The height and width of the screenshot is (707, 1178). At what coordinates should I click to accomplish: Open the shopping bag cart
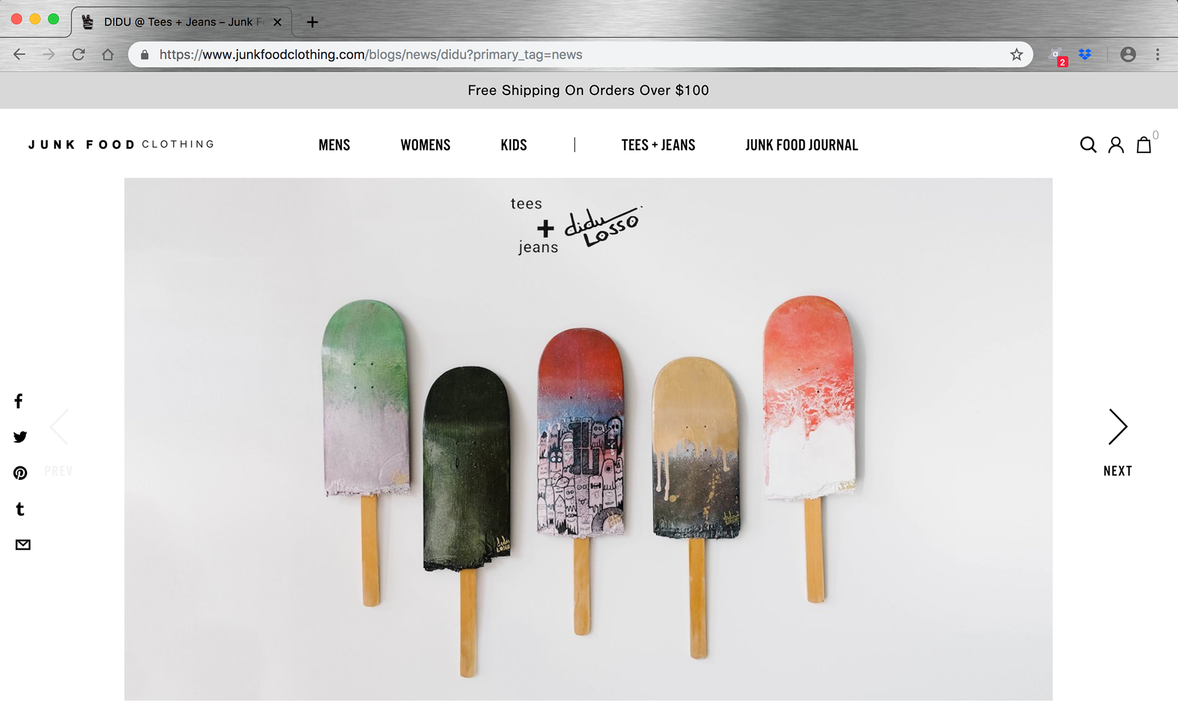pyautogui.click(x=1144, y=145)
